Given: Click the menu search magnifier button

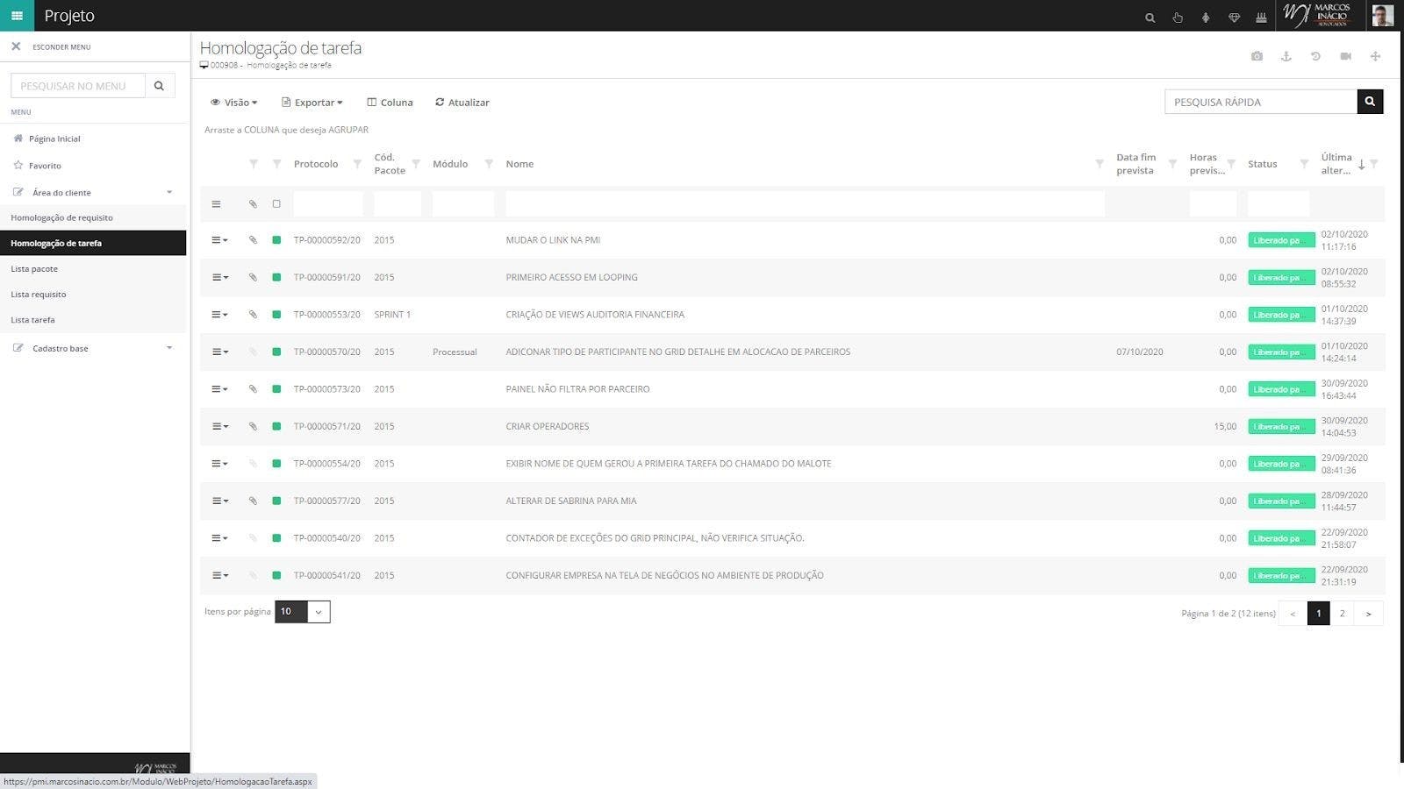Looking at the screenshot, I should [159, 85].
